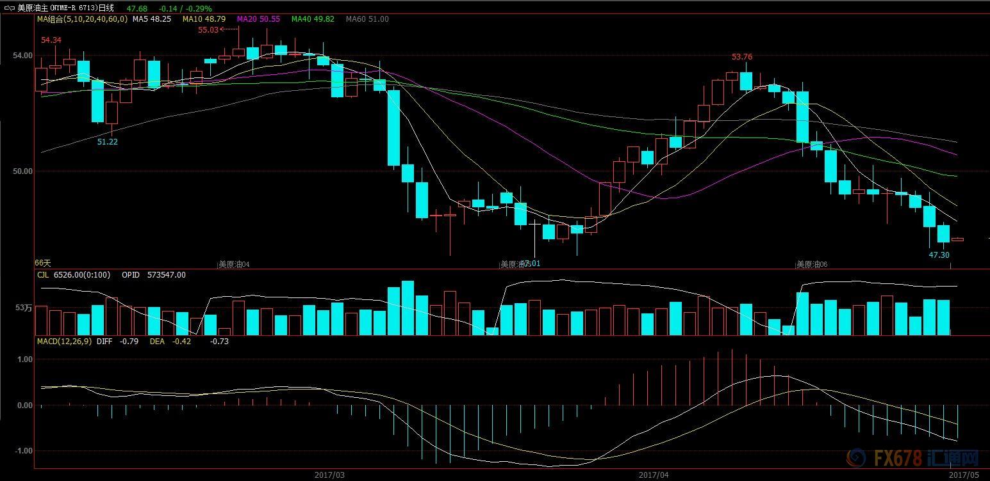Click the chain link icon beside chart title

(9, 8)
